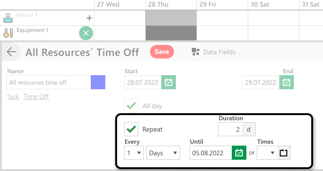Click the plus icon next to Person 1

point(89,18)
